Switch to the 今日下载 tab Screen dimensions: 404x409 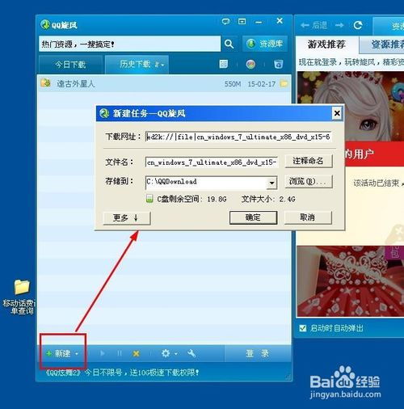click(x=70, y=65)
